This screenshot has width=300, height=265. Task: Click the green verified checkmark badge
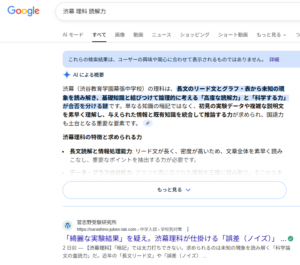click(x=291, y=239)
